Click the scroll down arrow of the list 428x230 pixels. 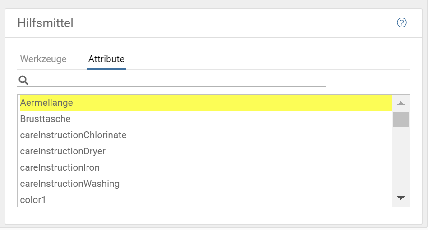(x=400, y=198)
